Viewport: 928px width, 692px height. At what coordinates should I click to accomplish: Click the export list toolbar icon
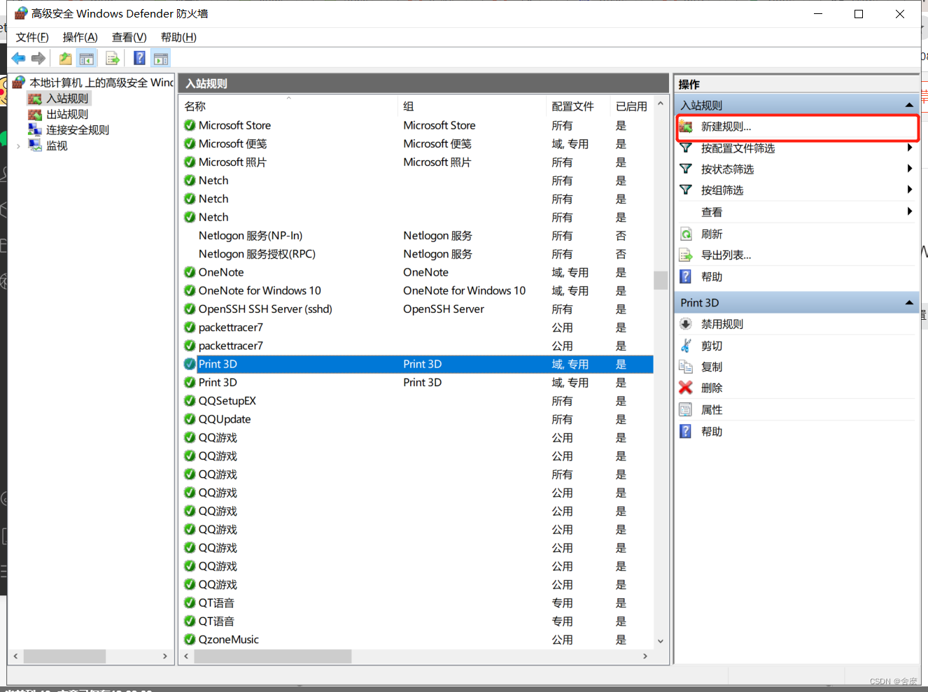pos(112,59)
